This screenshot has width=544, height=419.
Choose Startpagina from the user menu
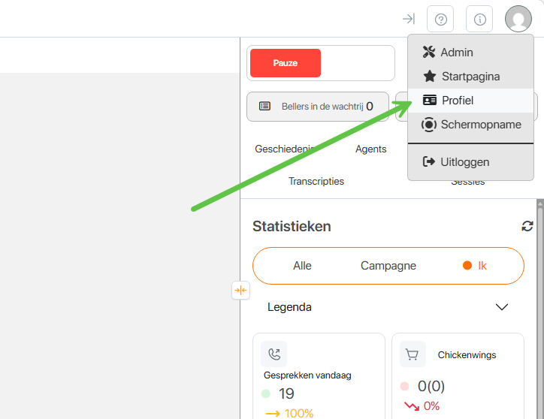click(x=470, y=77)
